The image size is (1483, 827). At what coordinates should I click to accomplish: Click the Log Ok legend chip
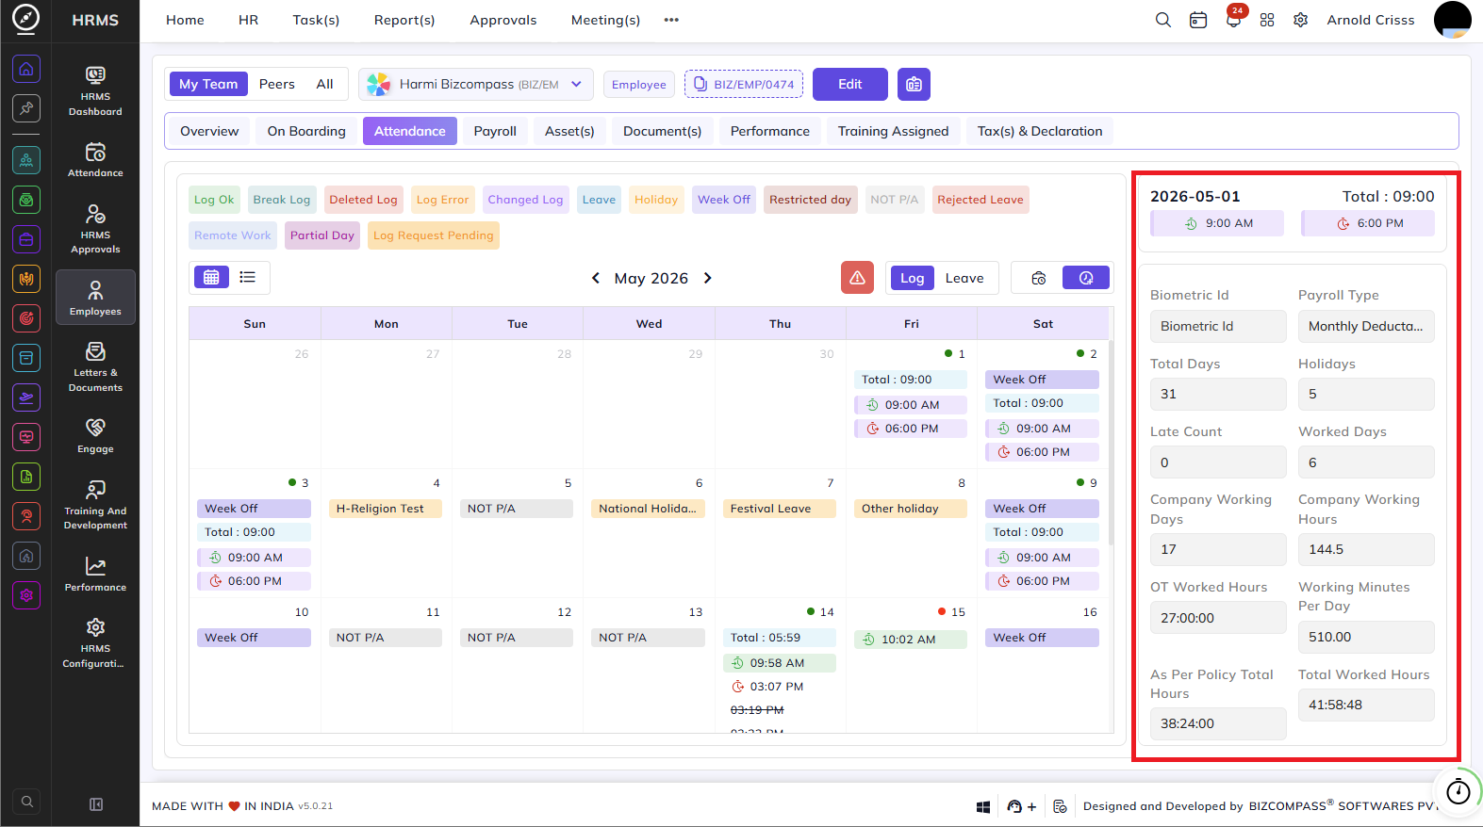(x=214, y=200)
